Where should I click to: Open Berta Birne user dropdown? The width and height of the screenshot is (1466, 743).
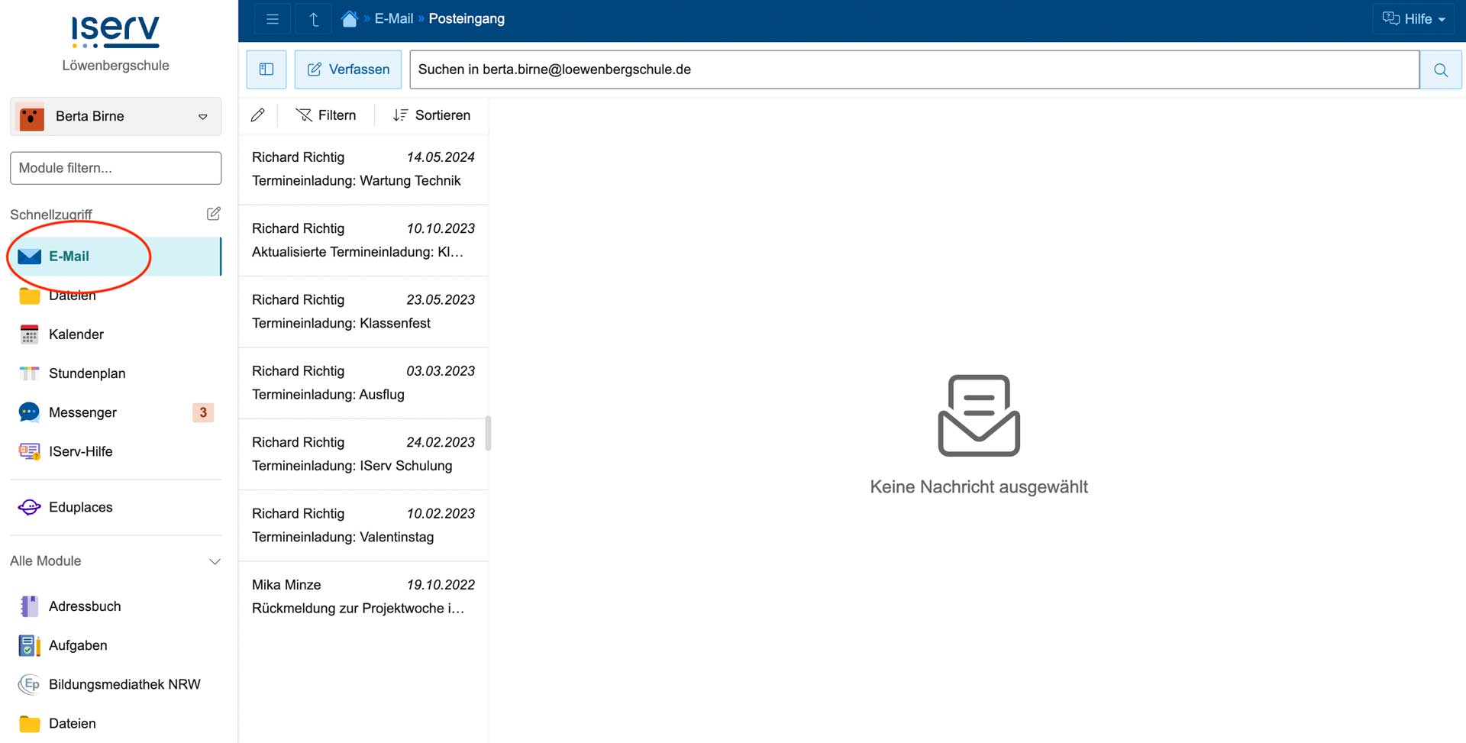(116, 116)
